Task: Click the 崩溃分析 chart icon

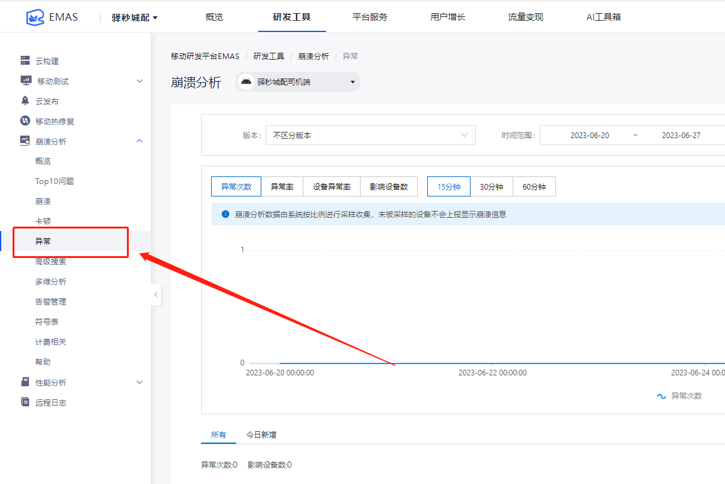Action: (25, 141)
